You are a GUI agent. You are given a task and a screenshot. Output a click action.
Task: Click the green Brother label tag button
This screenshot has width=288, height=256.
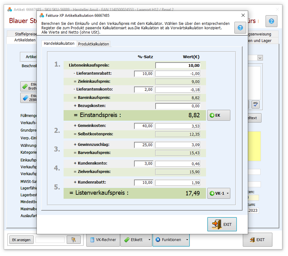[29, 86]
